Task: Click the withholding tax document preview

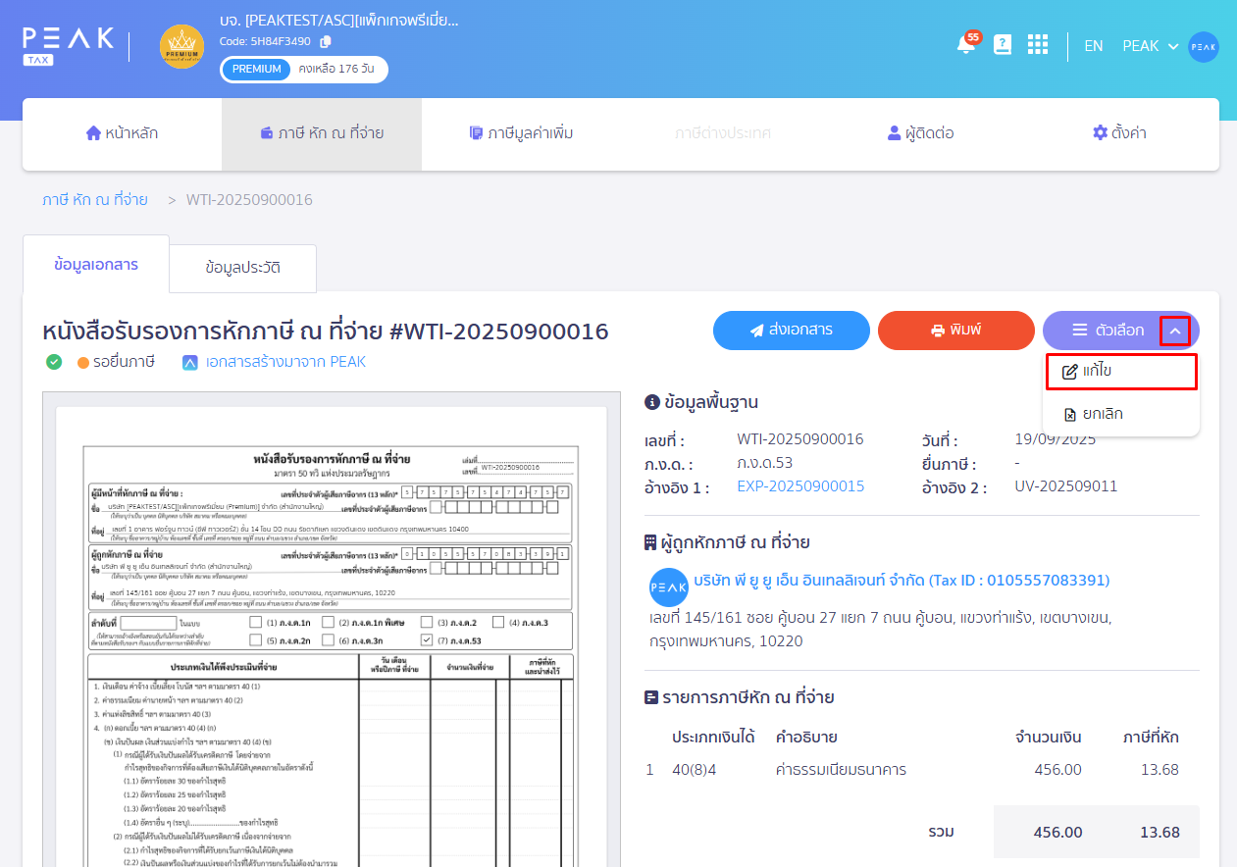Action: [331, 628]
